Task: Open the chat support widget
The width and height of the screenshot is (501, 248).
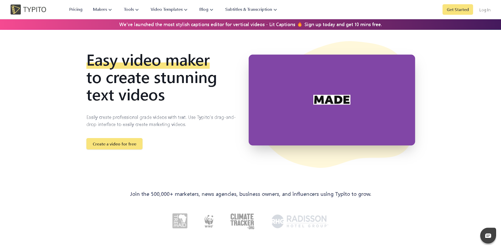Action: point(488,235)
